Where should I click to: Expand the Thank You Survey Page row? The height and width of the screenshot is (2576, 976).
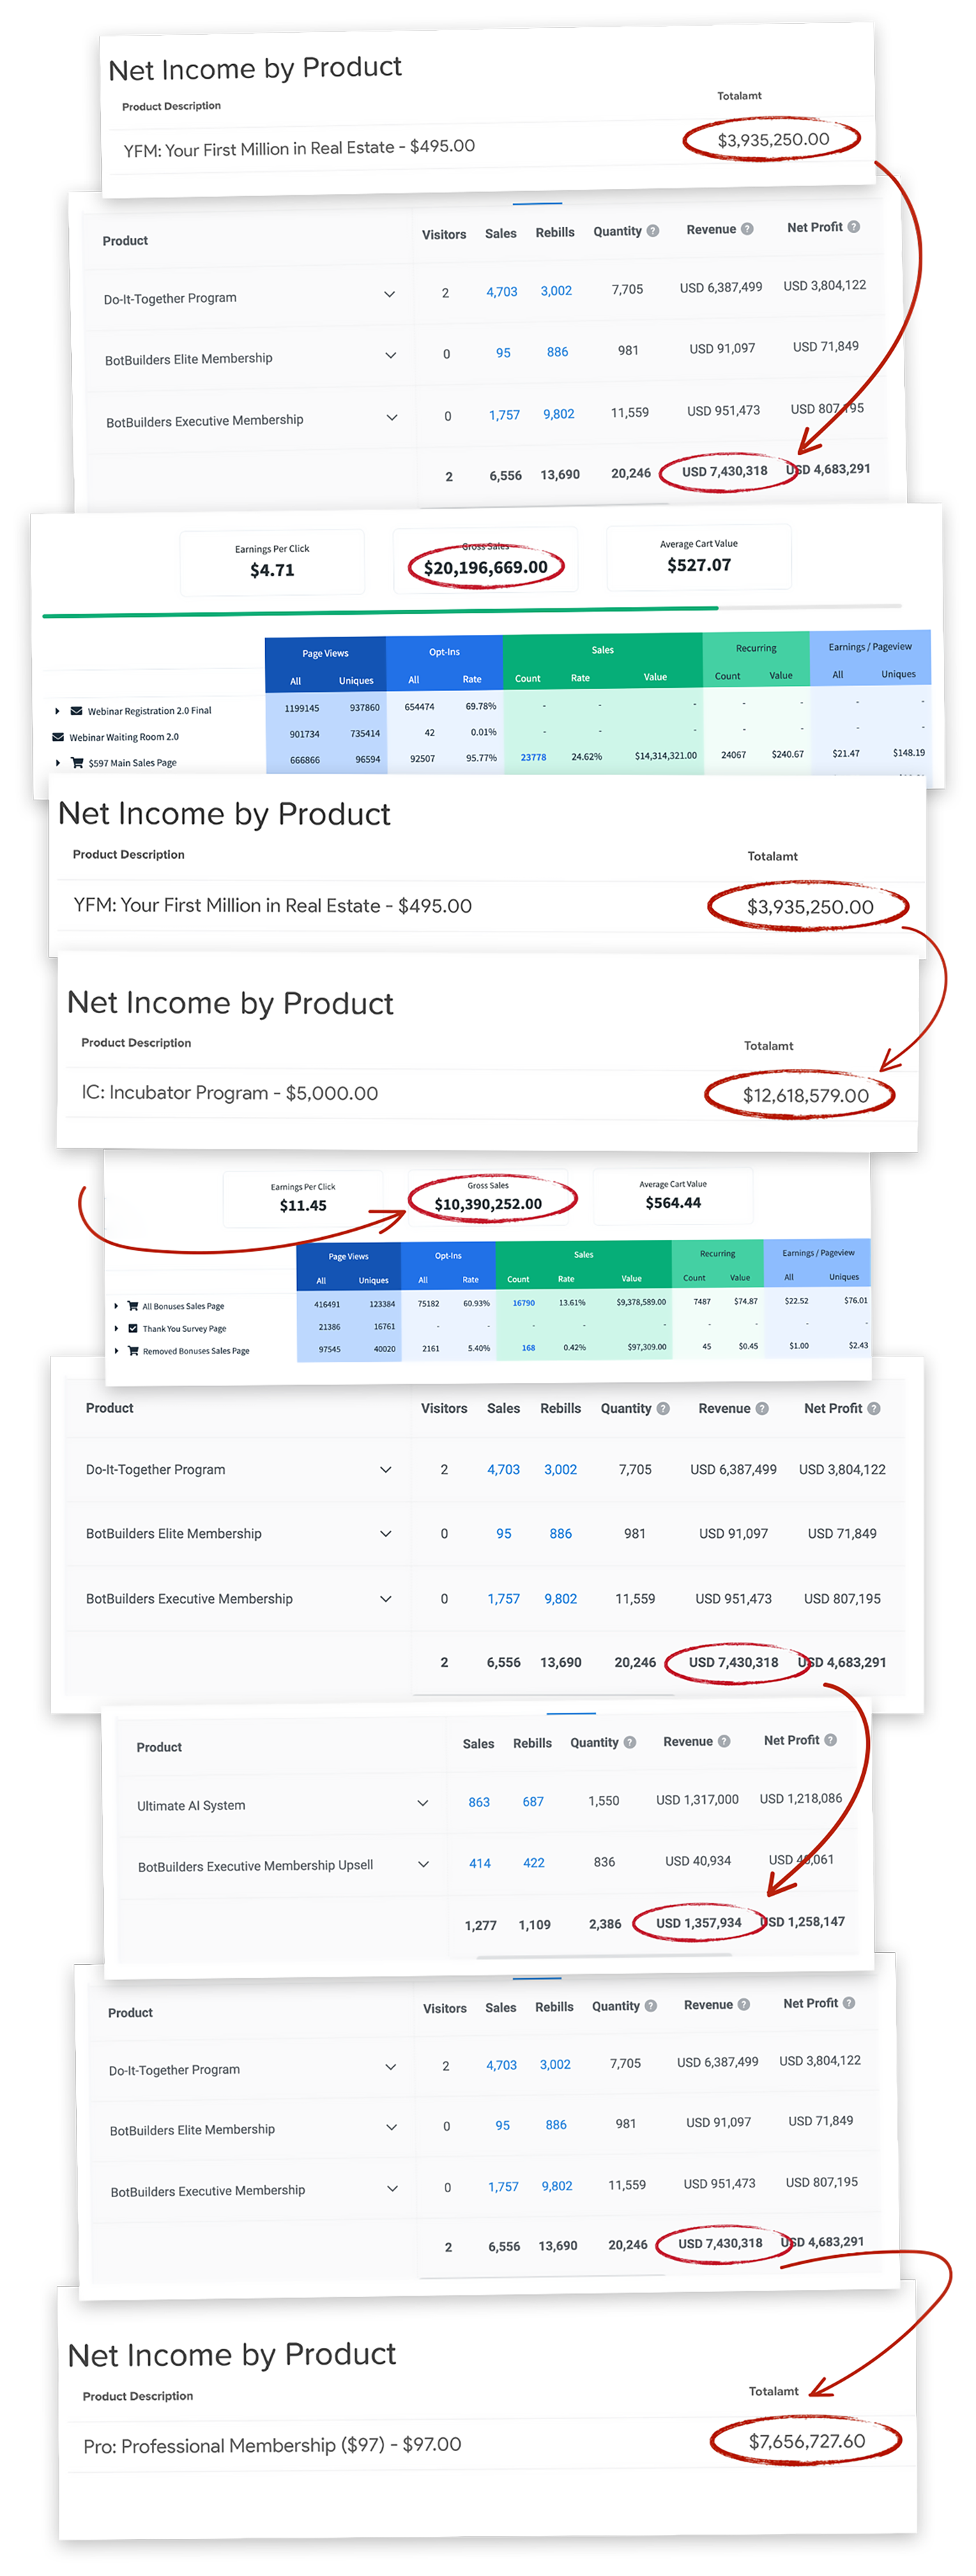[116, 1328]
